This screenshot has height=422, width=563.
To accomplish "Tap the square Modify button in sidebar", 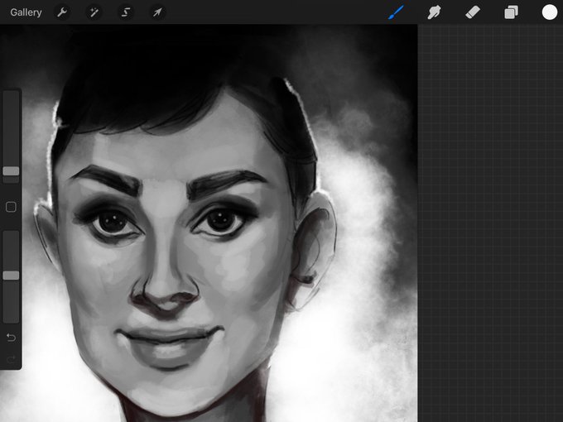I will (11, 207).
